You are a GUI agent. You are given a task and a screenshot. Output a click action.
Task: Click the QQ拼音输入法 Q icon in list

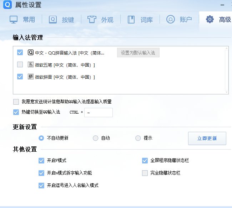point(30,53)
